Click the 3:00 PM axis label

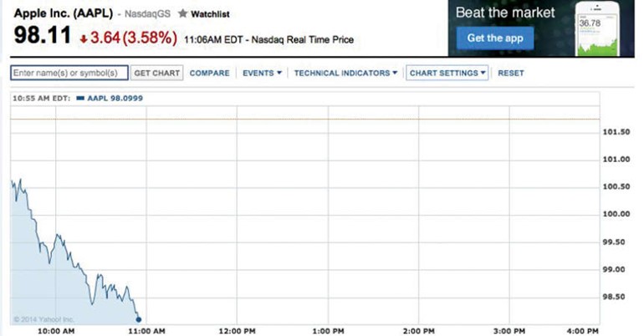[x=509, y=331]
